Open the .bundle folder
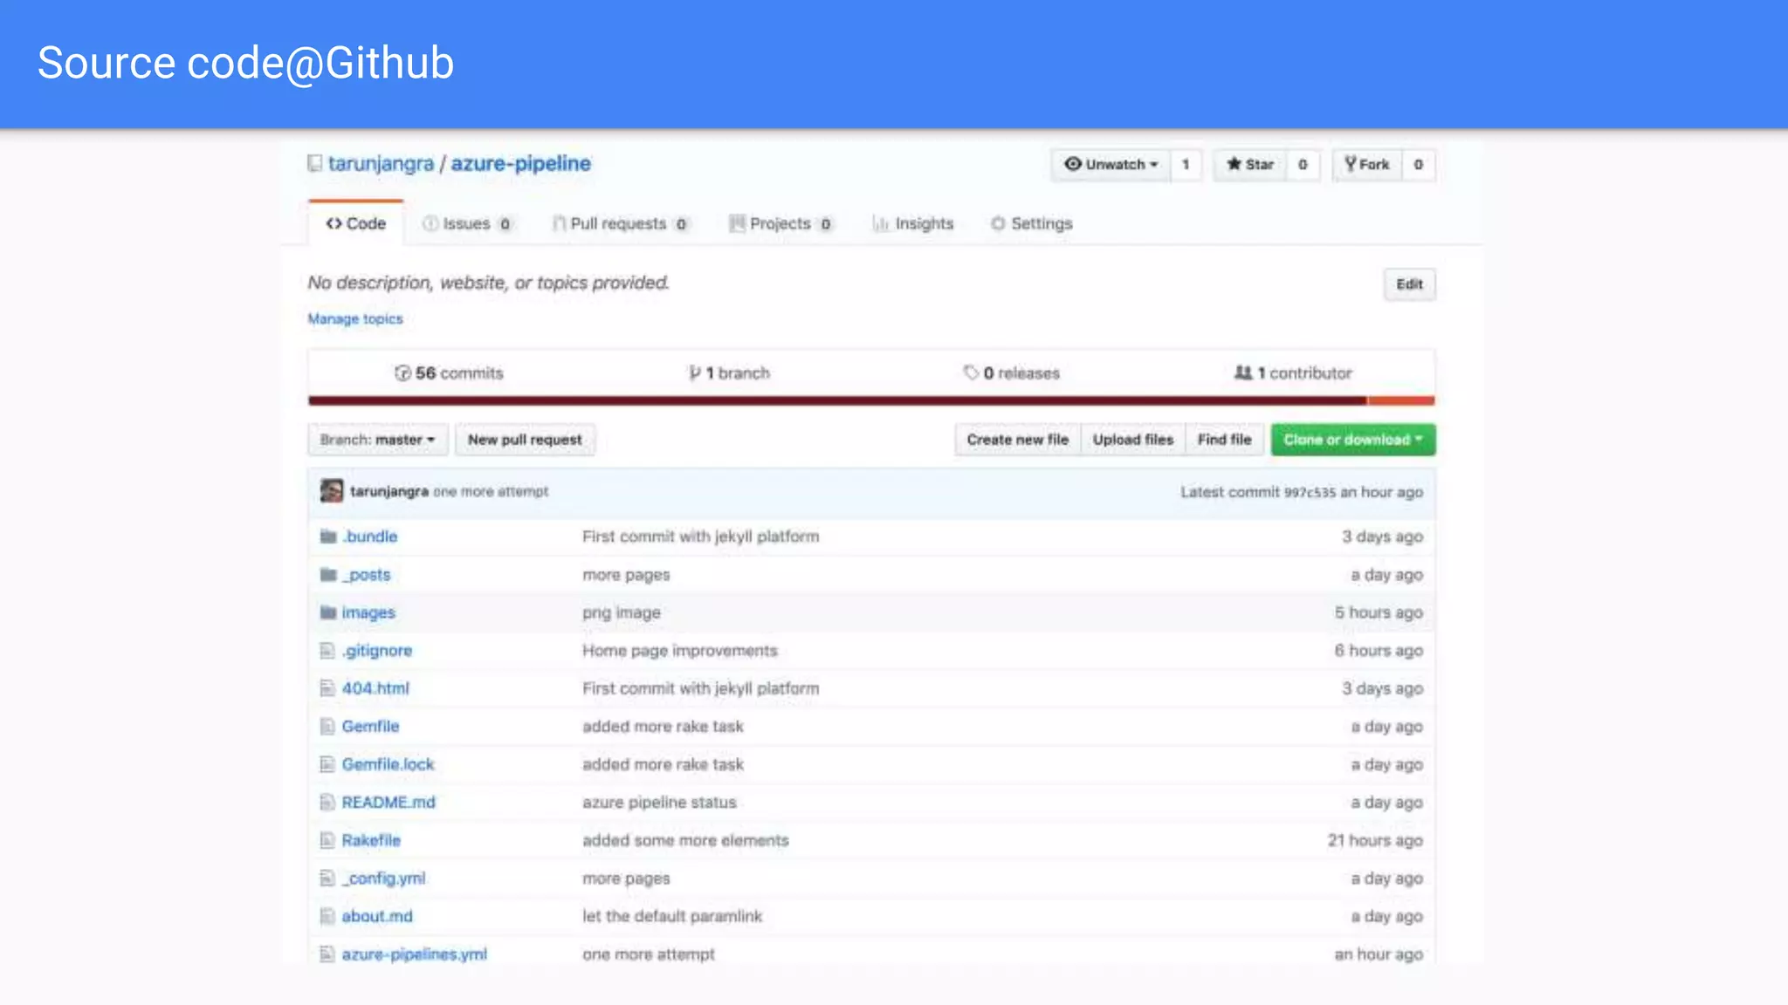This screenshot has height=1005, width=1788. (369, 537)
